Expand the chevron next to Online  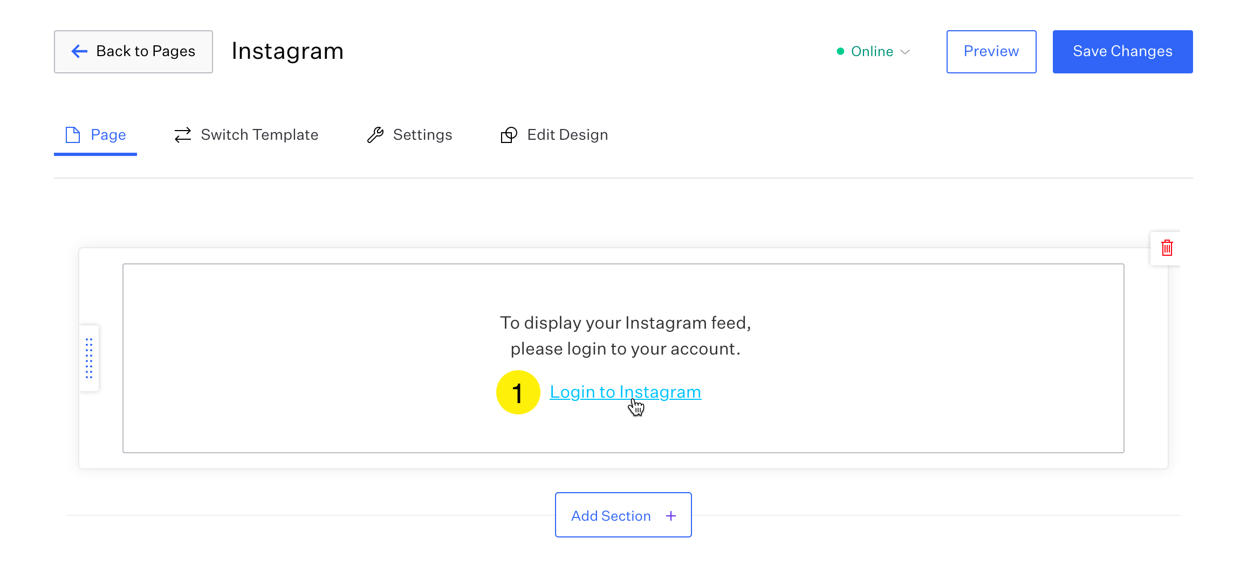pos(906,52)
